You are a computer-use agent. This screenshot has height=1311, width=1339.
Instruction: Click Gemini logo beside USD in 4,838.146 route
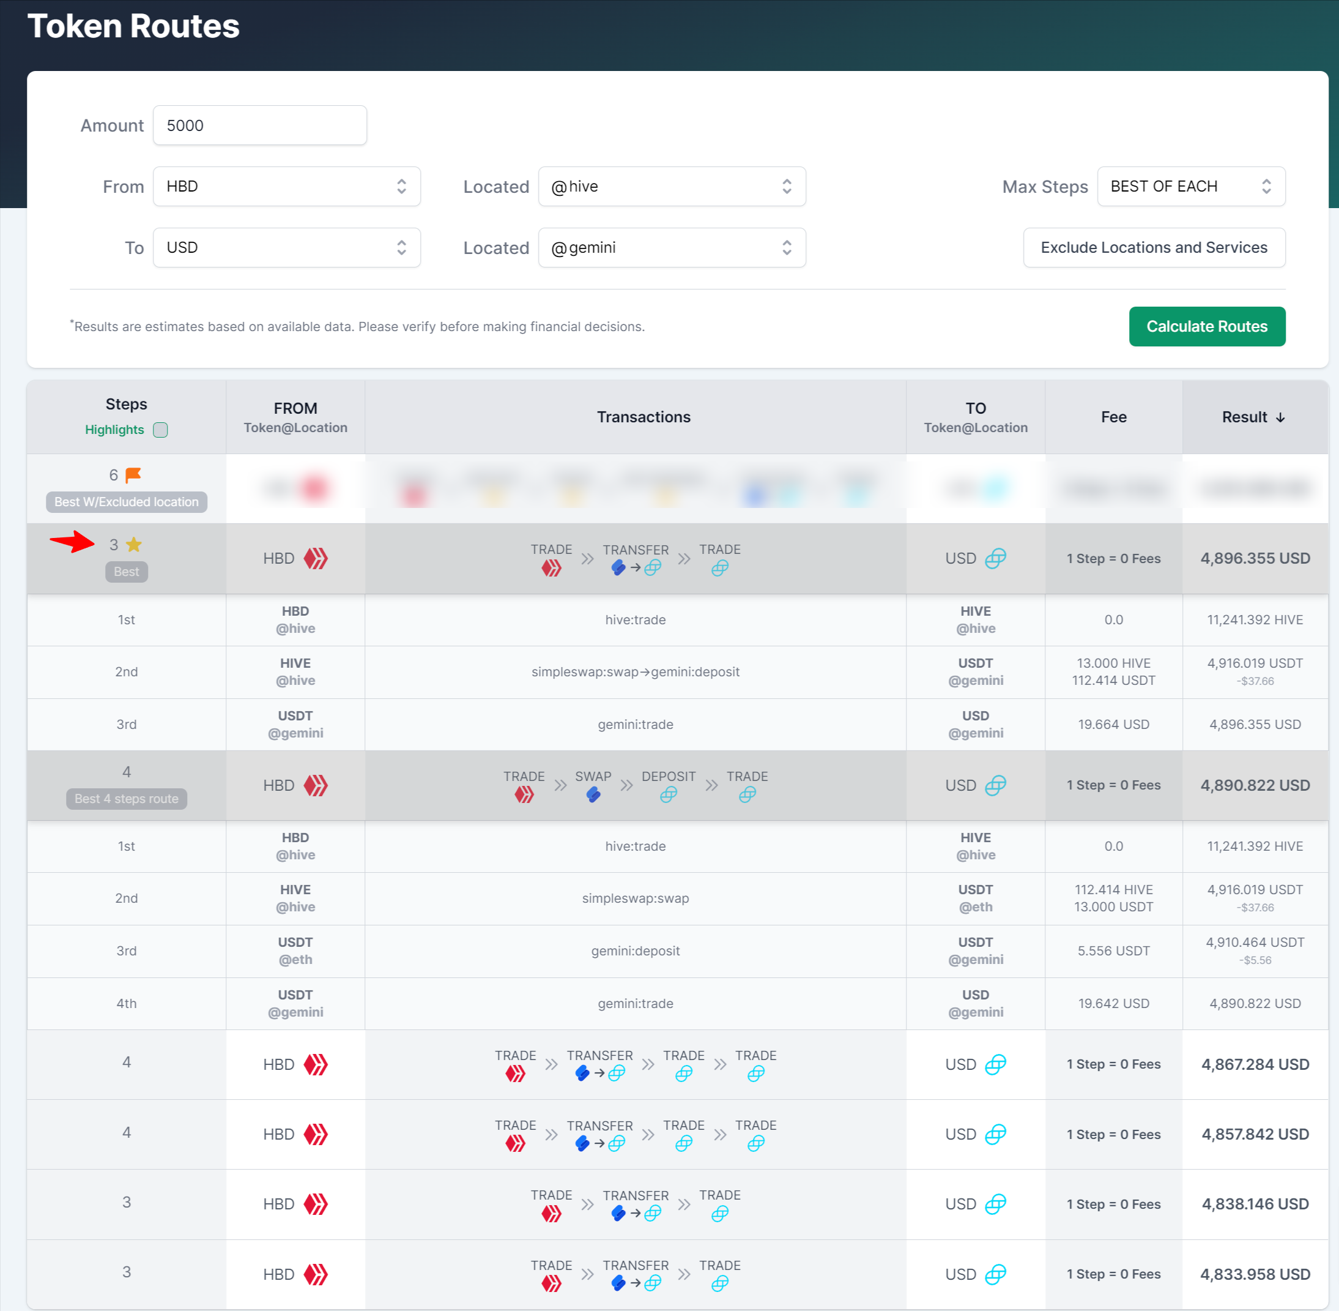pyautogui.click(x=996, y=1205)
